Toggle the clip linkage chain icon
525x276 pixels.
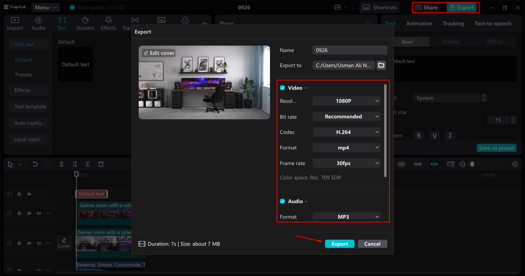pyautogui.click(x=418, y=164)
